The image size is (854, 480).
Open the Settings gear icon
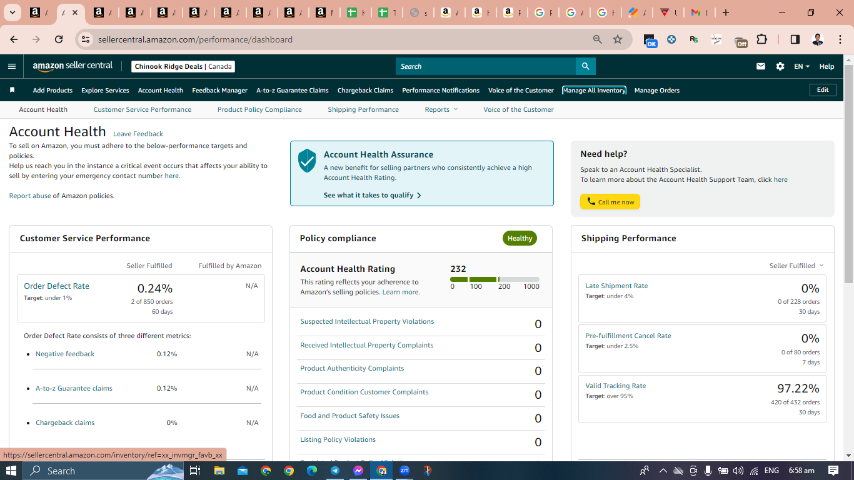point(780,66)
